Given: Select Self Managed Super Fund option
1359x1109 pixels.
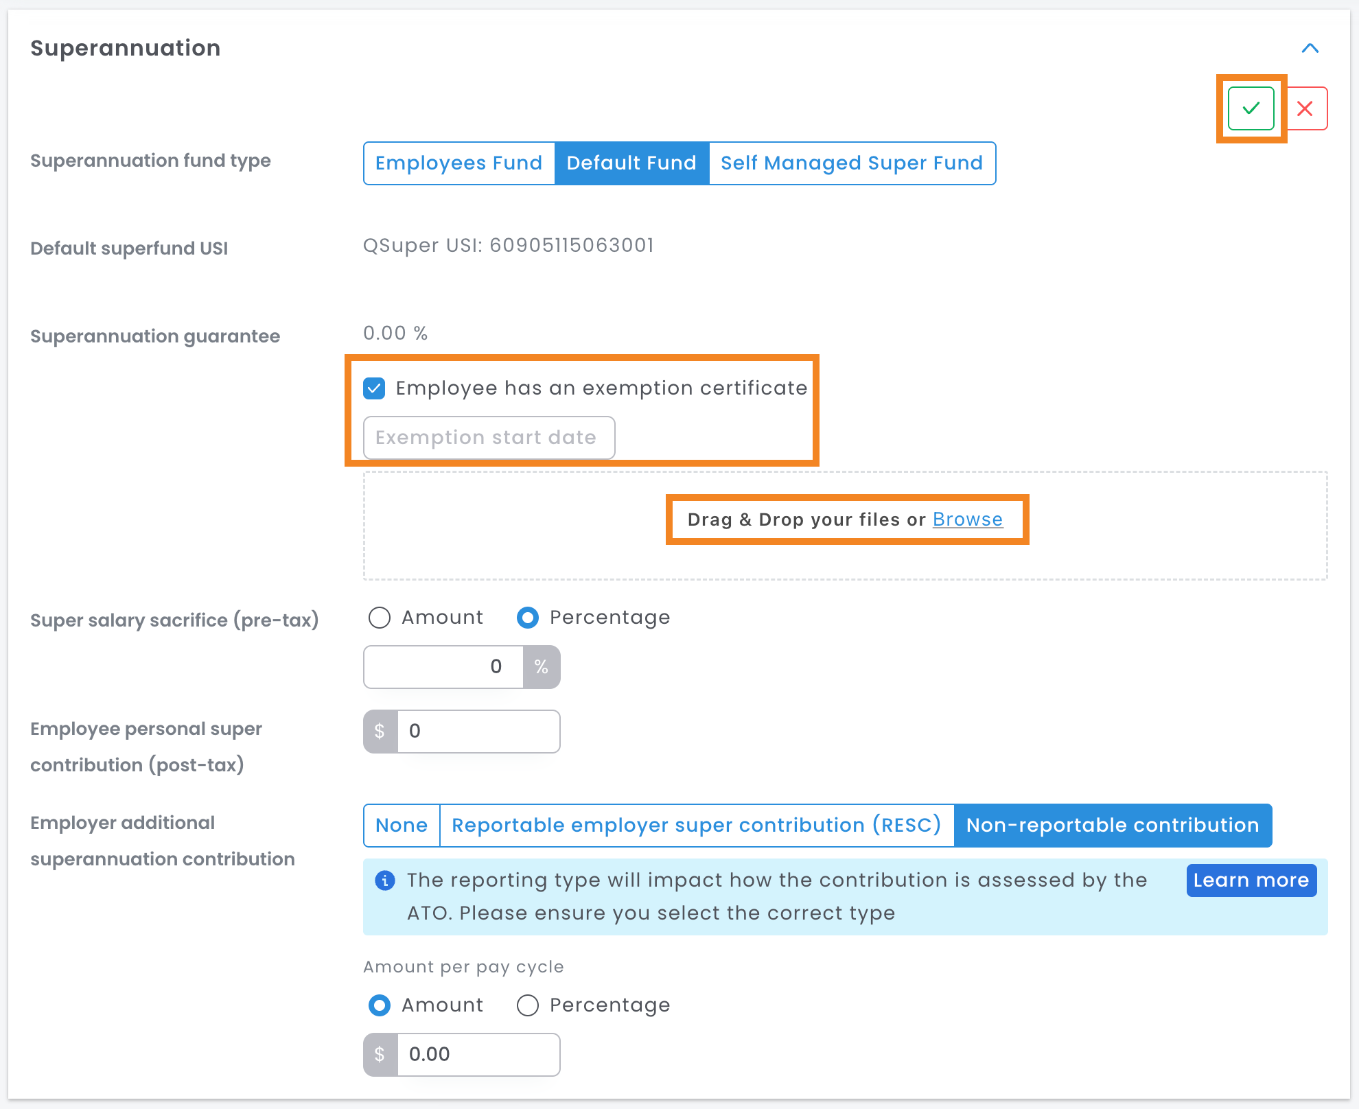Looking at the screenshot, I should tap(852, 163).
